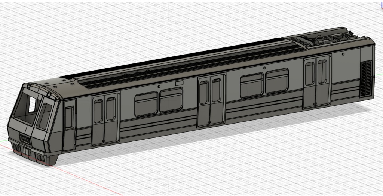Select the roof equipment cluster at rear
Image resolution: width=383 pixels, height=196 pixels.
click(328, 38)
